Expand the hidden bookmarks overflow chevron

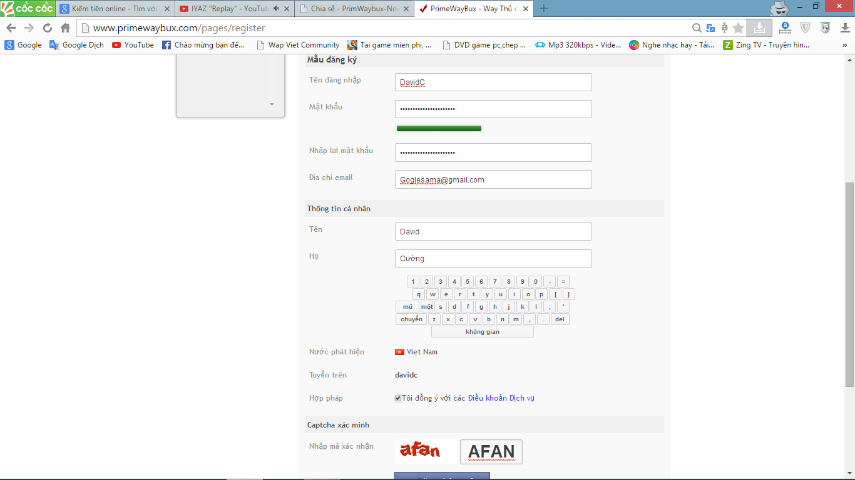[844, 45]
